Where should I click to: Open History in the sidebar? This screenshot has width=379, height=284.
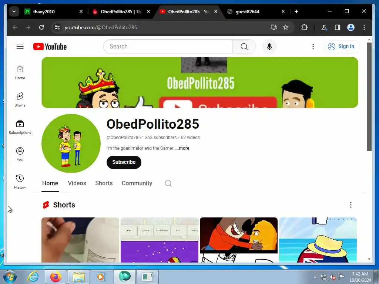pos(20,182)
